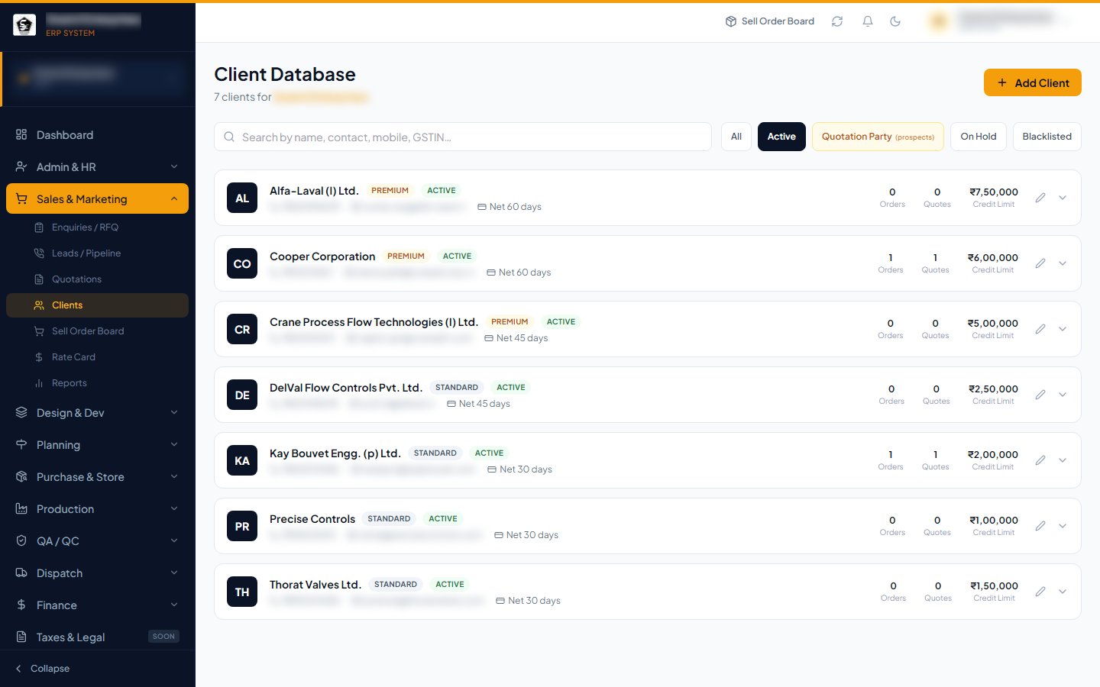Click ₹7,50,000 credit limit value
Viewport: 1100px width, 687px height.
tap(994, 192)
